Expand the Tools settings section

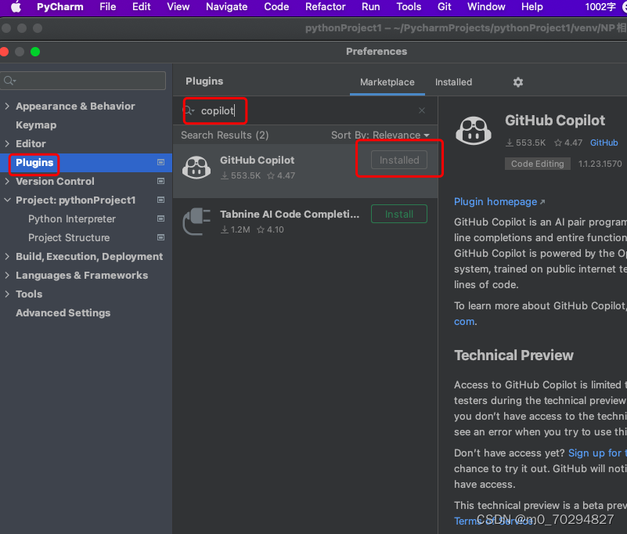pyautogui.click(x=7, y=294)
